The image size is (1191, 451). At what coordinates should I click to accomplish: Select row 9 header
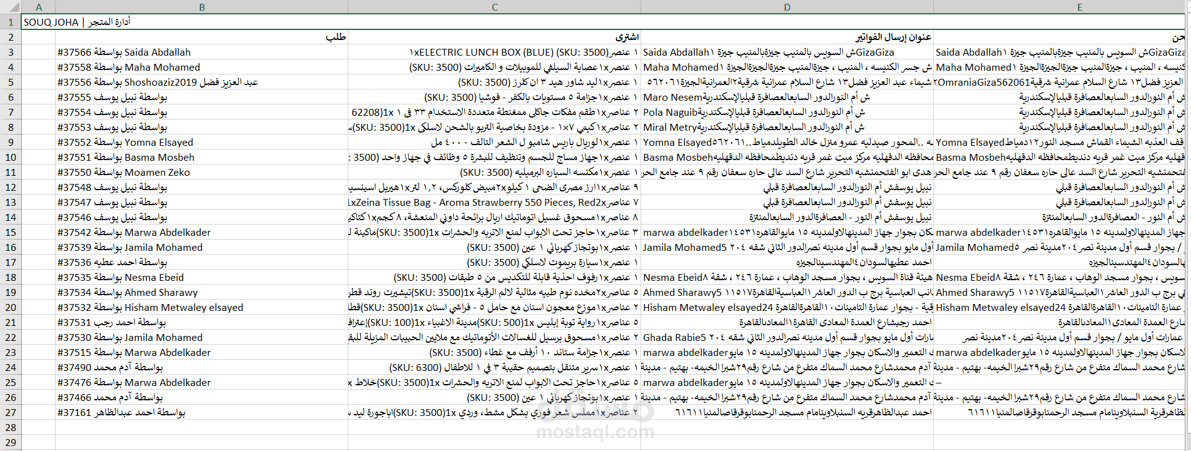(10, 142)
